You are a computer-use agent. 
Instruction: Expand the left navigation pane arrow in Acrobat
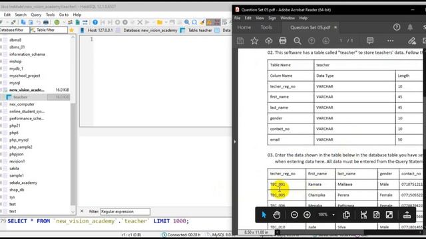(x=235, y=141)
